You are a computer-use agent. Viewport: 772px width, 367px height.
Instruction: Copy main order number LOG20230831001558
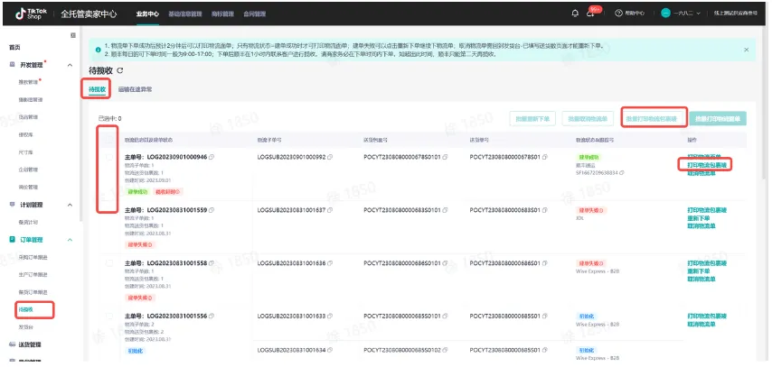(x=212, y=262)
